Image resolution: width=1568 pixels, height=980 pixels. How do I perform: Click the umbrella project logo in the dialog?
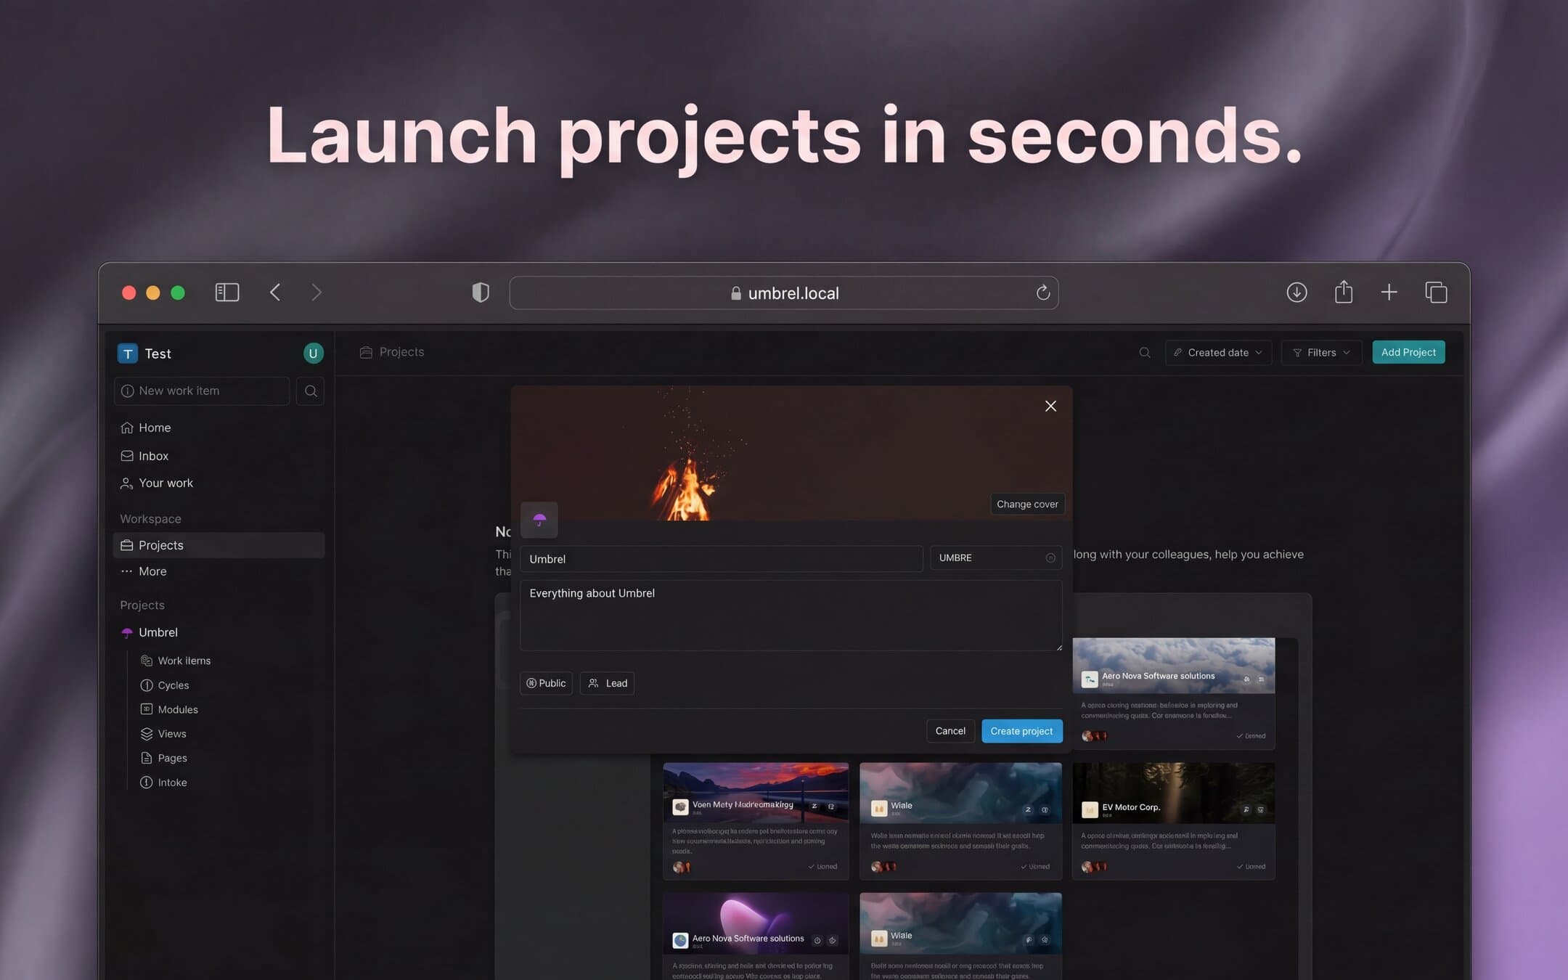coord(539,520)
